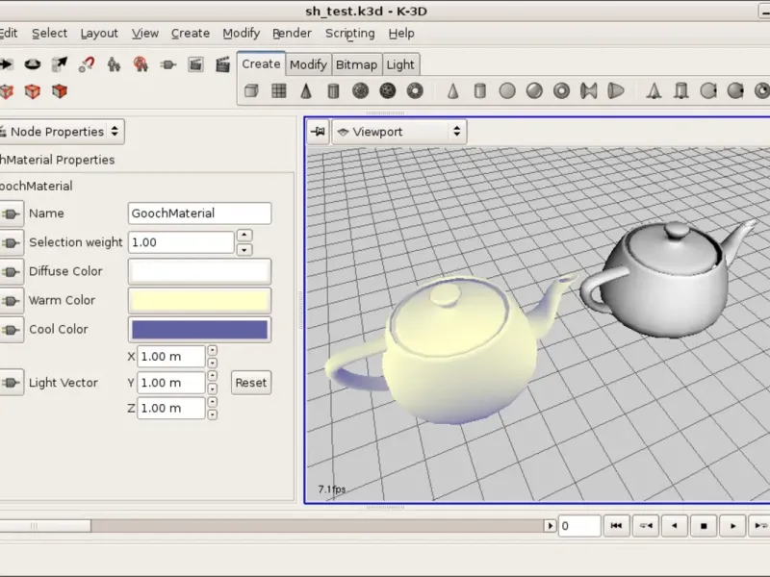Viewport: 770px width, 577px height.
Task: Click the connector icon next to Name
Action: (x=11, y=213)
